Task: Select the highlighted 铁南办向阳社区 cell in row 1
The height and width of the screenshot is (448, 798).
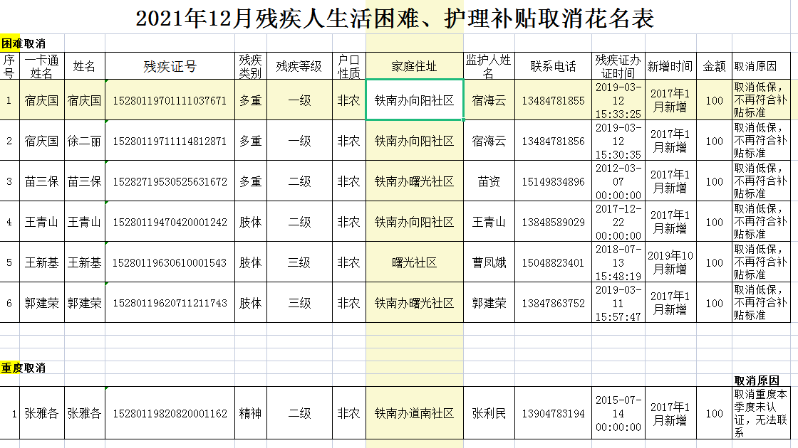Action: point(414,100)
